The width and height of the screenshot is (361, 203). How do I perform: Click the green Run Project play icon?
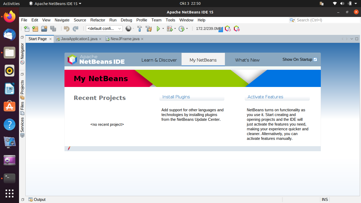(158, 29)
